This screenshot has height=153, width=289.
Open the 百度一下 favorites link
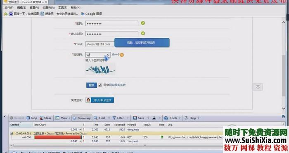coord(24,14)
